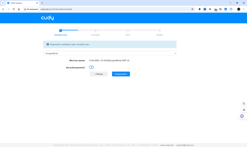This screenshot has height=147, width=247.
Task: Click the « Выход button
Action: (x=99, y=74)
